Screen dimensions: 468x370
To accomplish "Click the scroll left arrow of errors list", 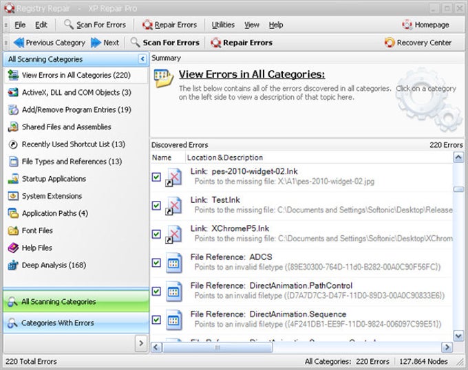I will [x=156, y=347].
